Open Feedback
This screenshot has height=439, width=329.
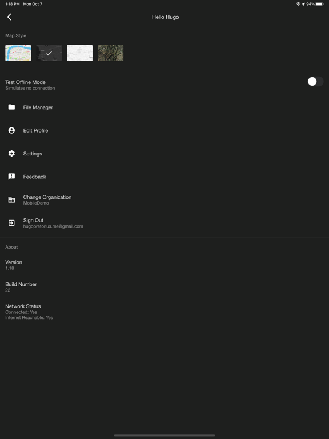pyautogui.click(x=34, y=177)
